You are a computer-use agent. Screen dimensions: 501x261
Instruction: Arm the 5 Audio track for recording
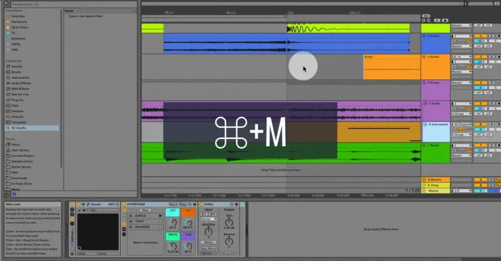(x=499, y=104)
